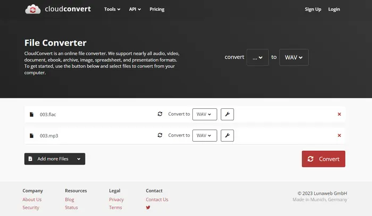Change 003.flac output format WAV dropdown
Image resolution: width=372 pixels, height=216 pixels.
pyautogui.click(x=205, y=115)
